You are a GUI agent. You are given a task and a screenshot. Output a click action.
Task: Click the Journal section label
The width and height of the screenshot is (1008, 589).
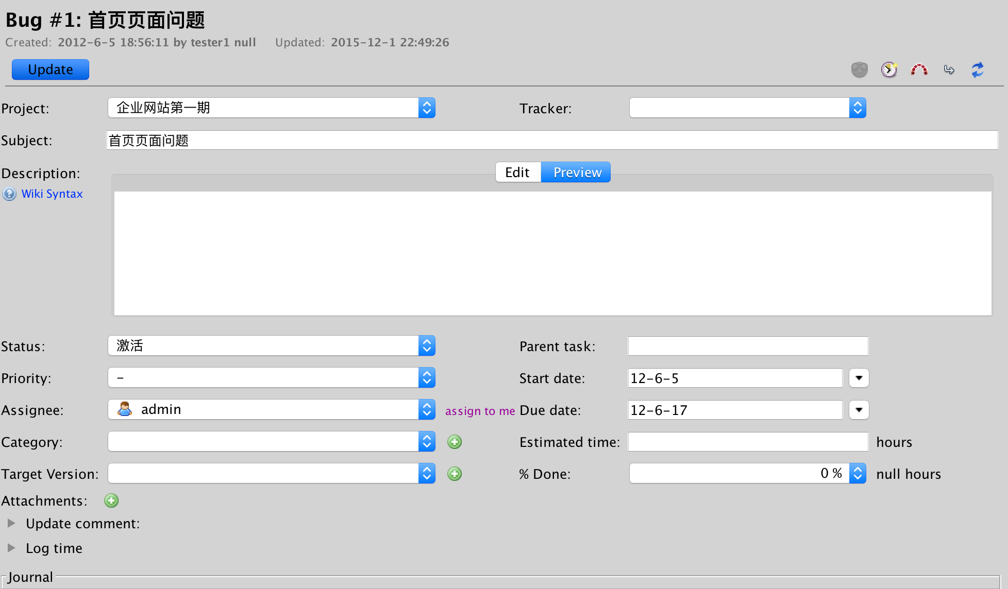pos(30,577)
